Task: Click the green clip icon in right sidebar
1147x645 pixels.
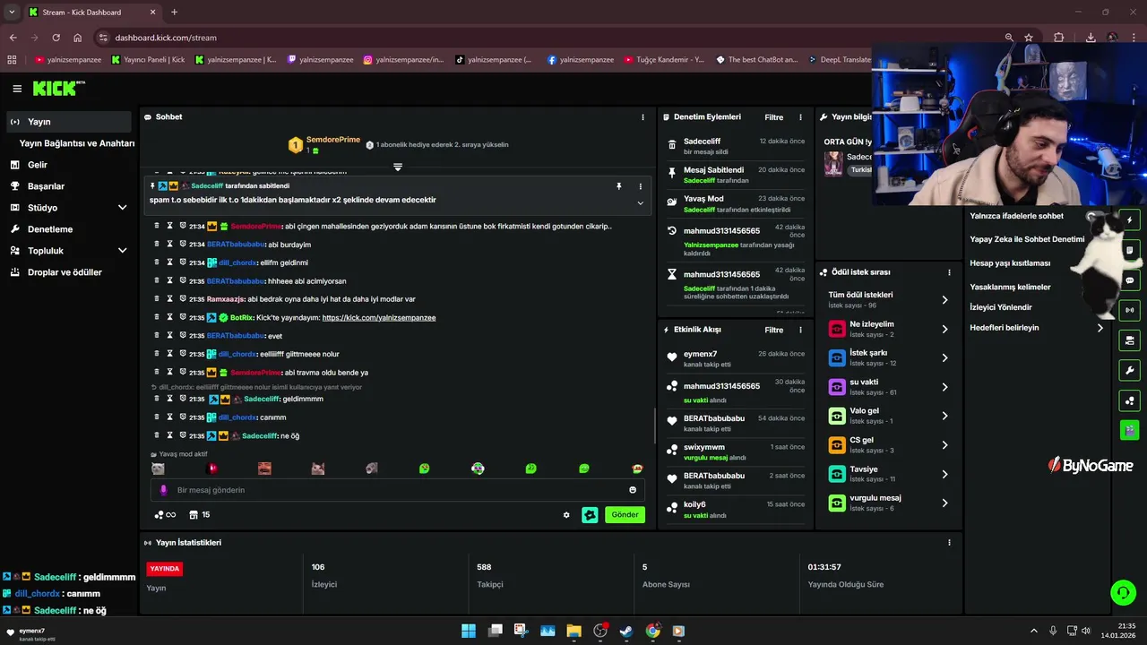Action: click(1129, 430)
